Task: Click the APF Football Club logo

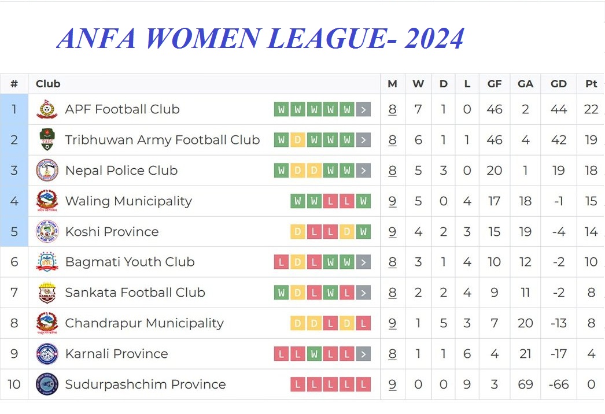Action: 47,109
